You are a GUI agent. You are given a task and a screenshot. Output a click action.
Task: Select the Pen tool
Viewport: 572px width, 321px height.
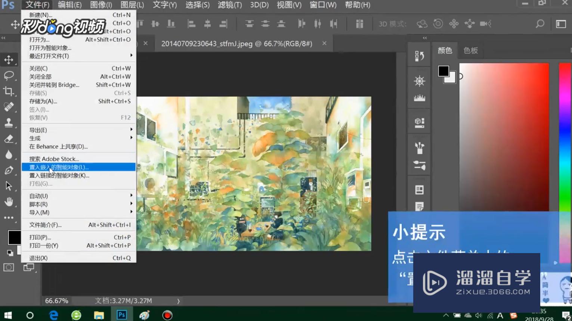click(x=9, y=170)
